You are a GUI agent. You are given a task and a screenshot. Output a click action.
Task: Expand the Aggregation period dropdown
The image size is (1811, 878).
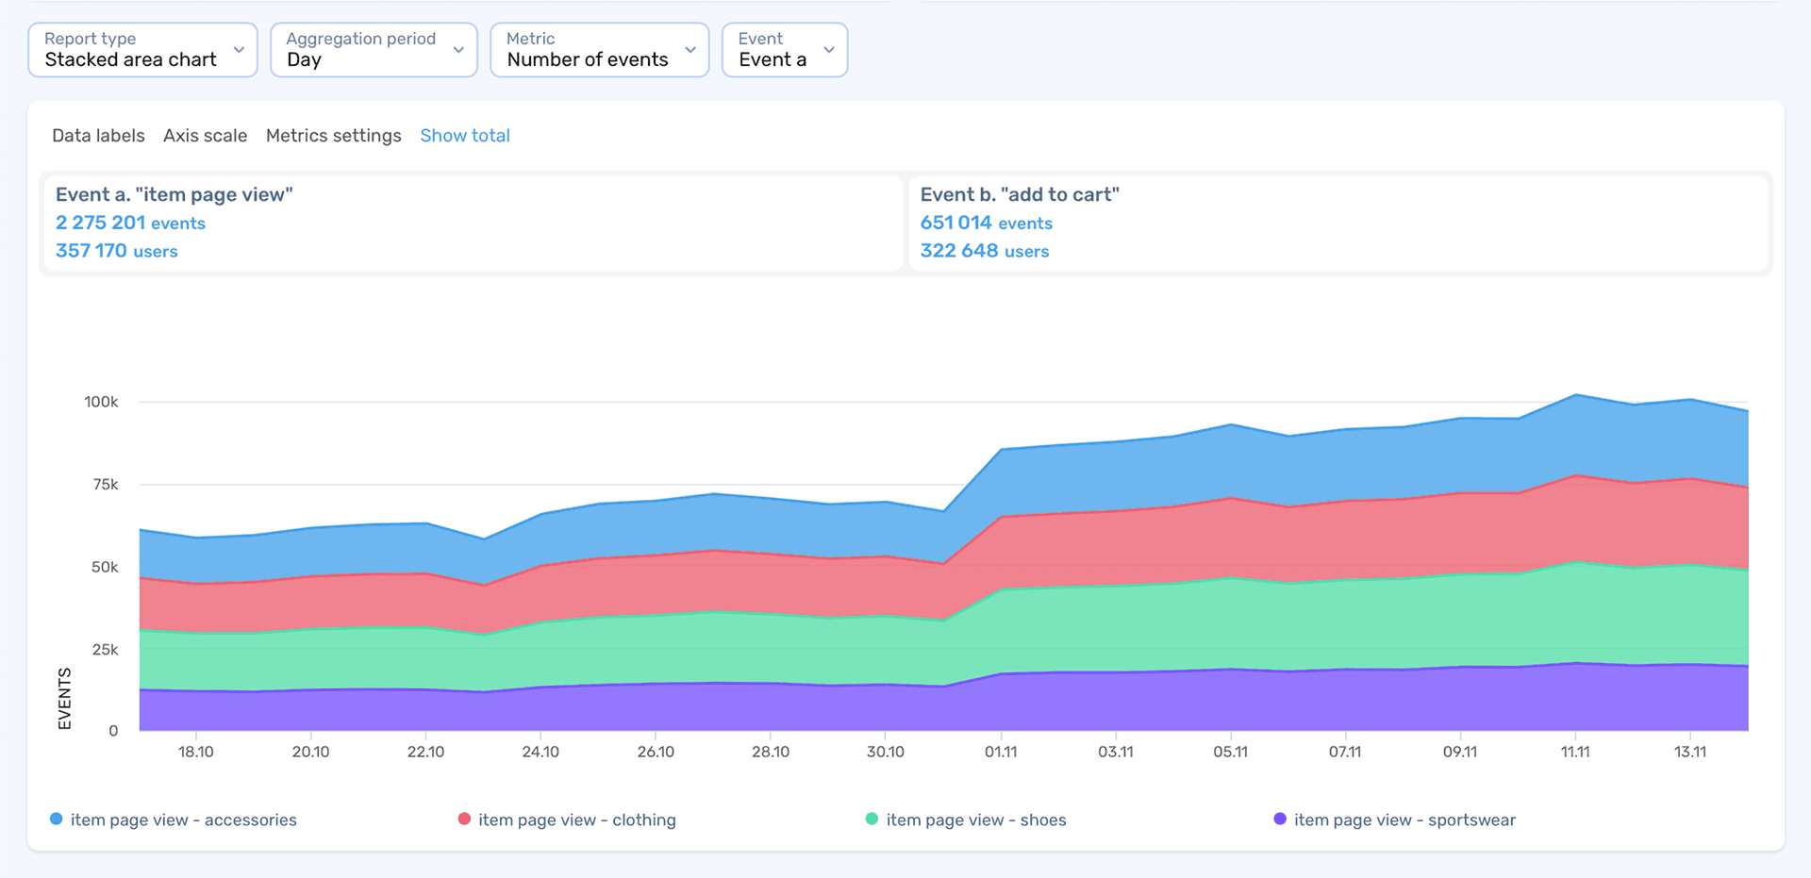click(x=374, y=50)
